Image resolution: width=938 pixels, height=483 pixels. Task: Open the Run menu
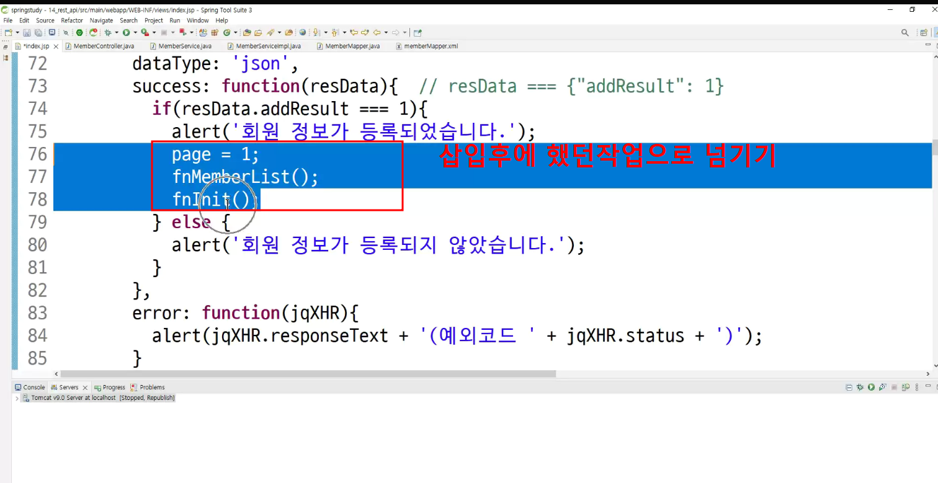[175, 20]
